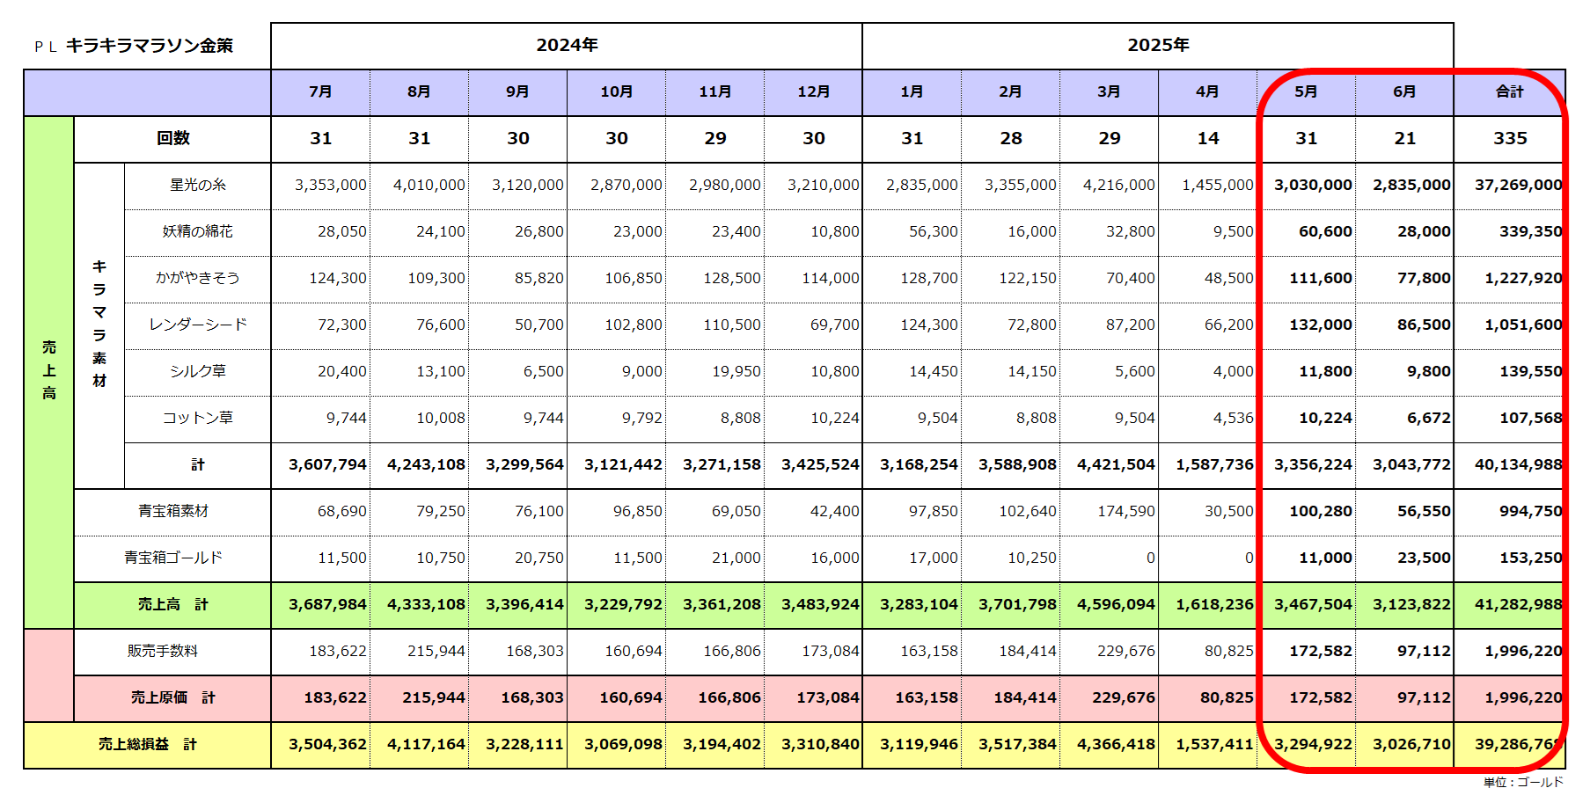Click the PL キラキラマラソン金策 title

(x=134, y=46)
